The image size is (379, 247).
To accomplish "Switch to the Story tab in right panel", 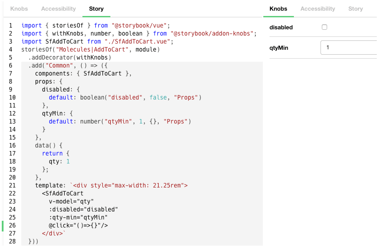I will click(x=356, y=9).
